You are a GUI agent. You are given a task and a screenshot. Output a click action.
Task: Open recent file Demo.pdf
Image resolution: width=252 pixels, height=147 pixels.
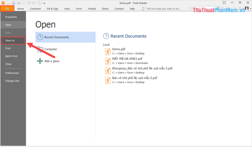click(x=118, y=49)
